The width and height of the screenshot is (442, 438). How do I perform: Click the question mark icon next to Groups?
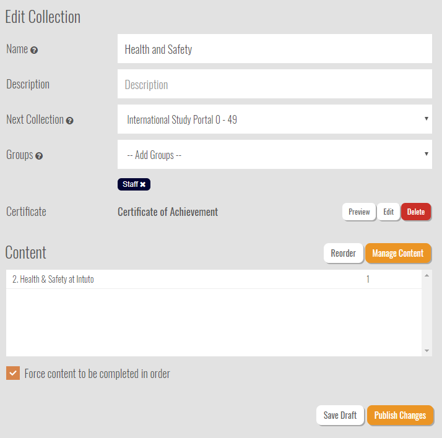[39, 156]
